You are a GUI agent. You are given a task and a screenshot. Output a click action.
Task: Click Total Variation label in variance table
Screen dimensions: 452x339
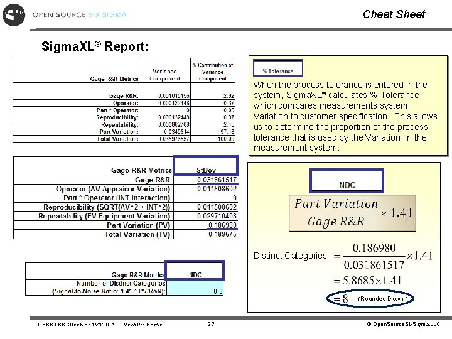pos(118,139)
